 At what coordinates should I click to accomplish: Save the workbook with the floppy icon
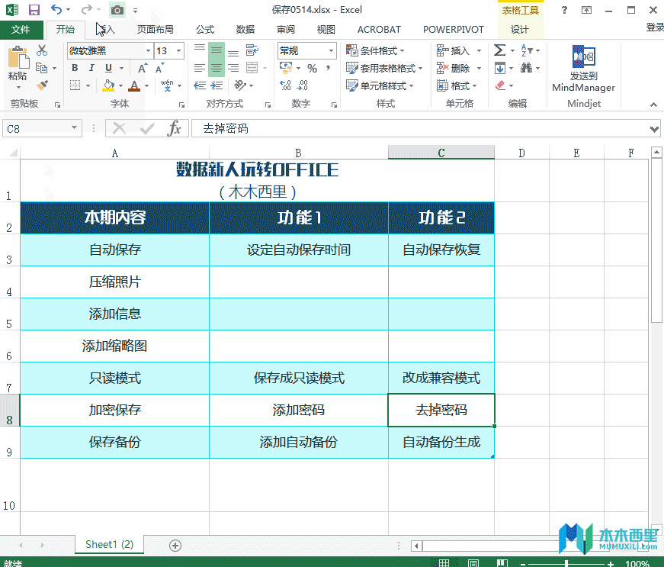(34, 10)
